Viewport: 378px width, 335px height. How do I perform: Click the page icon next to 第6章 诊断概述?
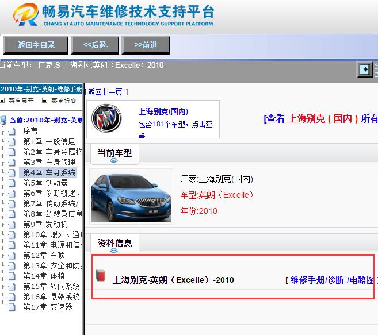(x=12, y=194)
